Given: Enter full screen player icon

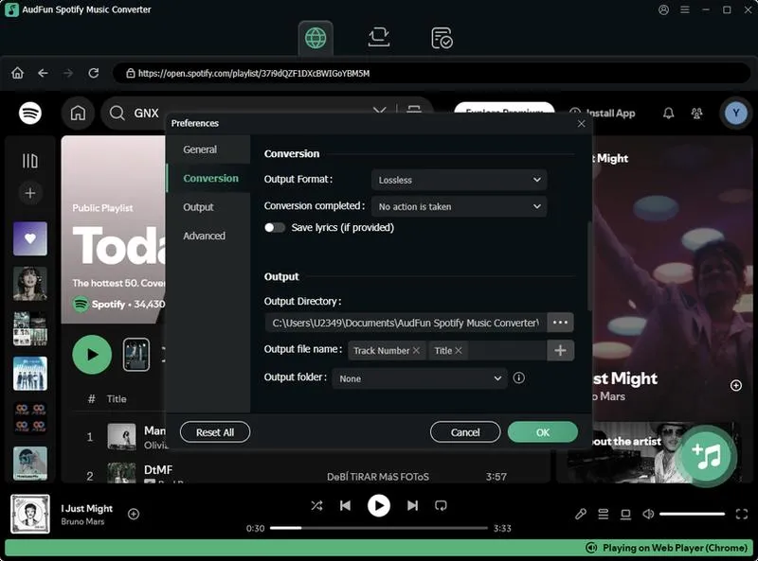Looking at the screenshot, I should point(742,514).
